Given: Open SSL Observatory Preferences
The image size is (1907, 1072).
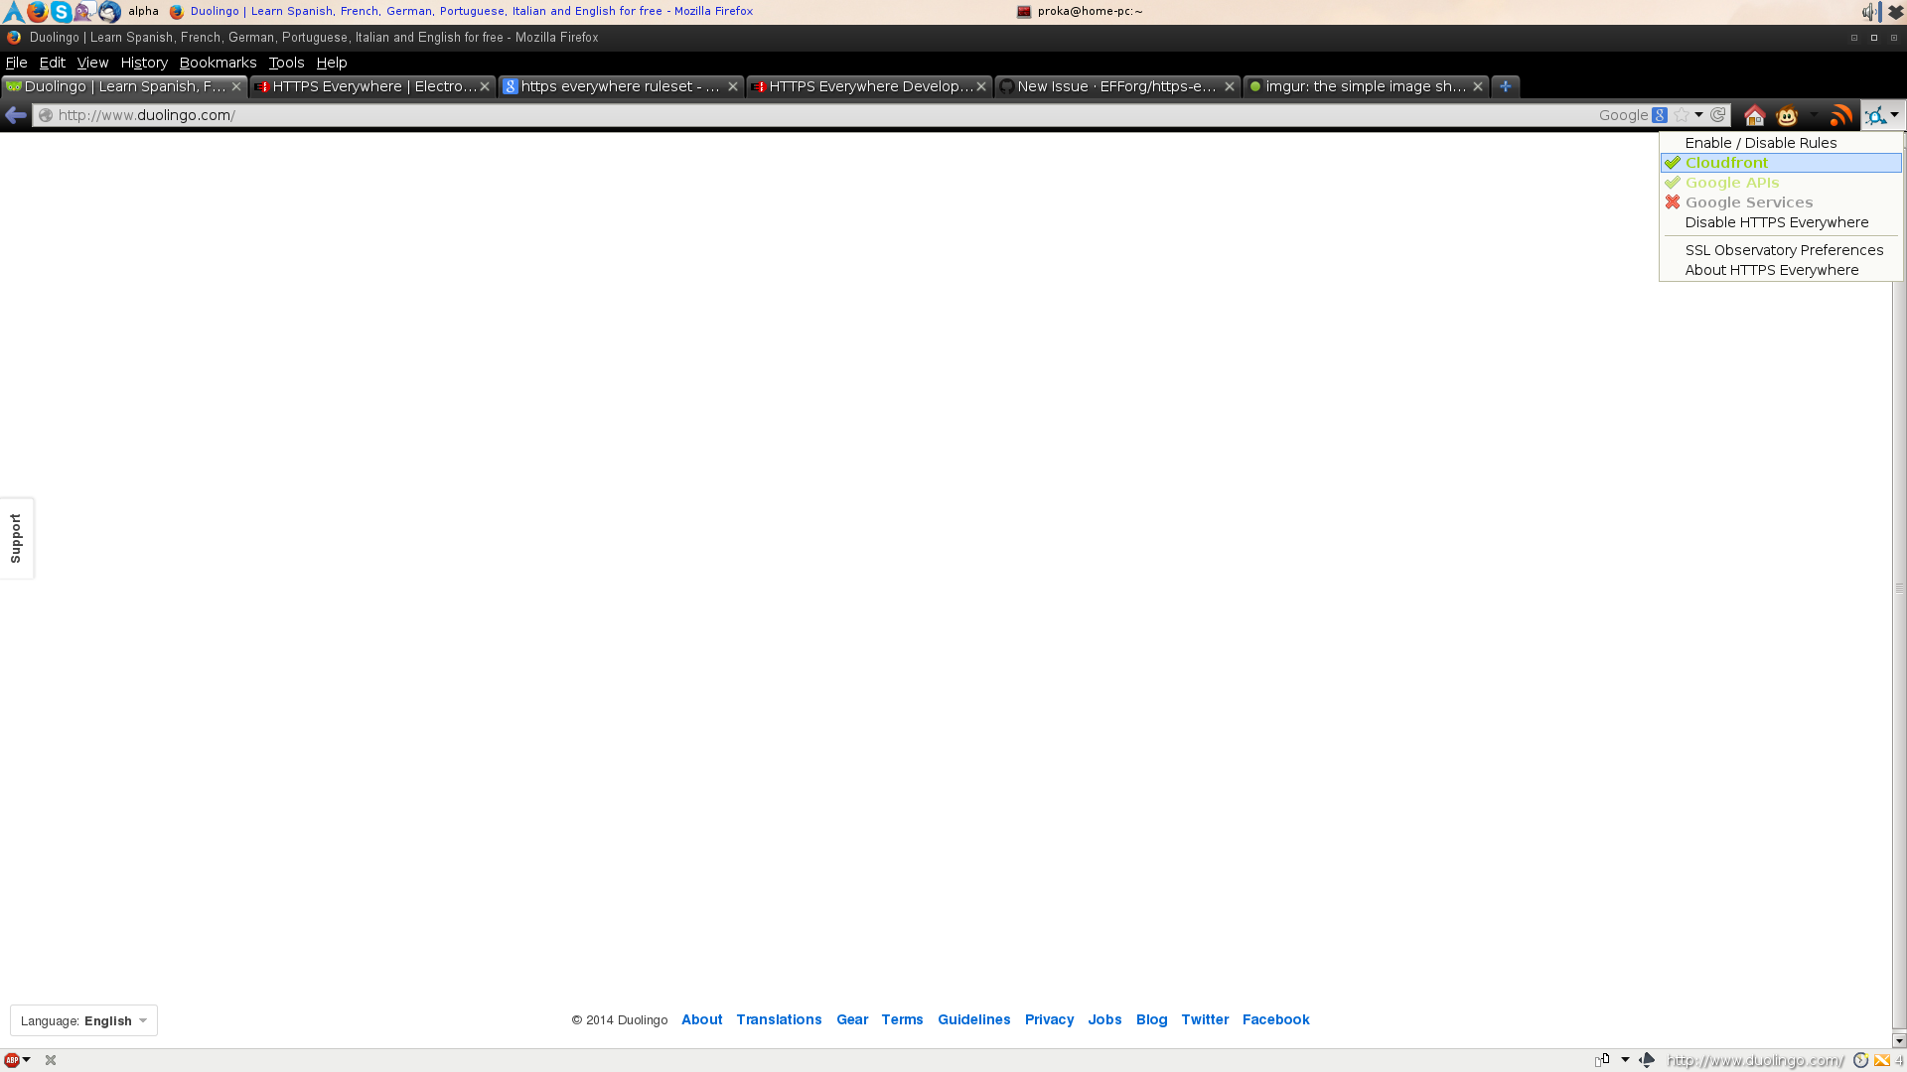Looking at the screenshot, I should [1781, 250].
